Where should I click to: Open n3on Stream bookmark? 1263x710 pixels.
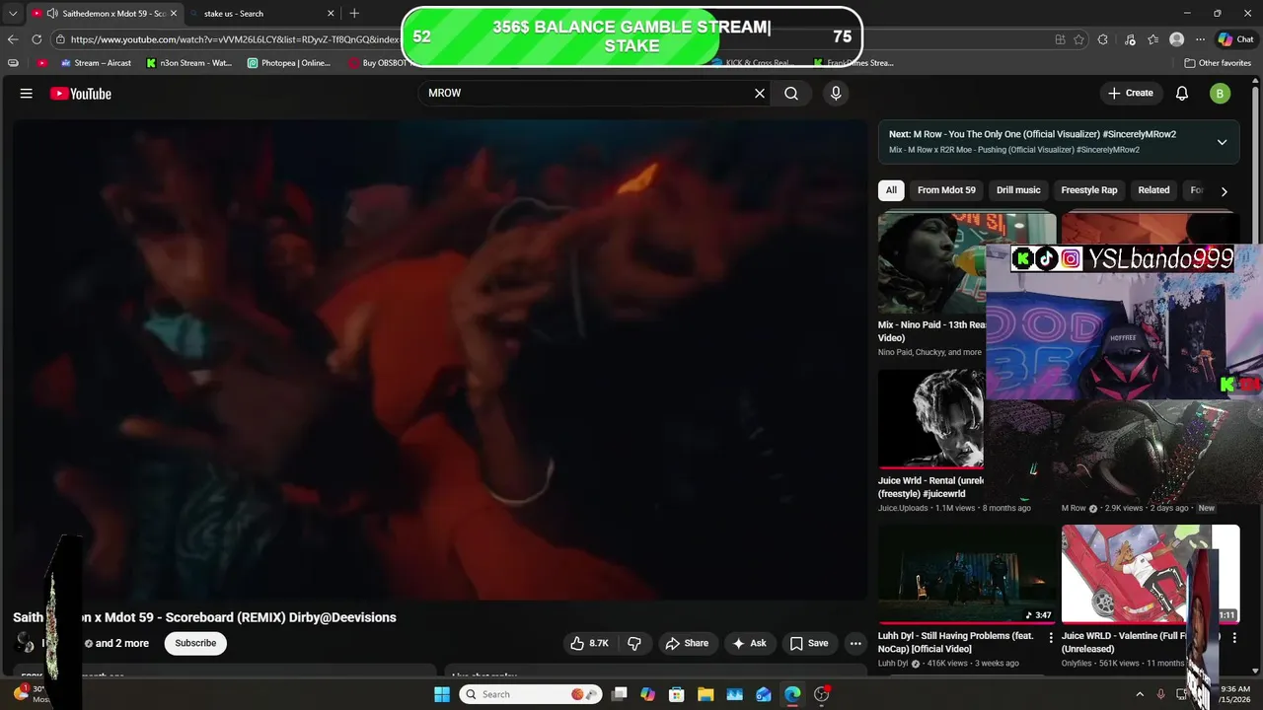[188, 63]
